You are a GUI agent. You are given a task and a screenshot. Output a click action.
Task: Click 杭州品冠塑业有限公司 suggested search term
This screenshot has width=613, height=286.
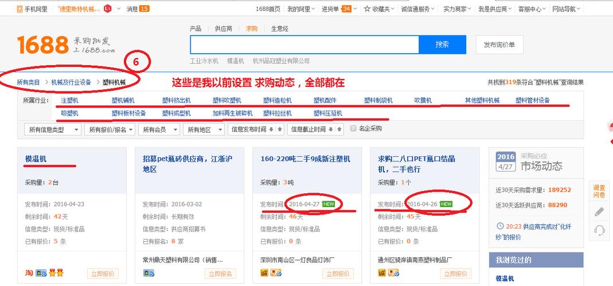pyautogui.click(x=281, y=61)
